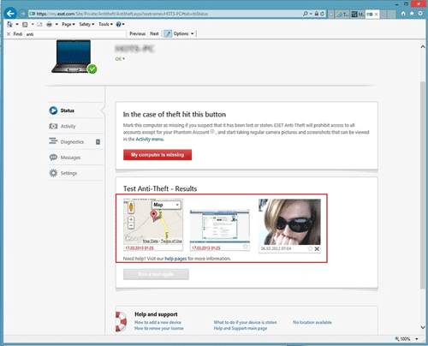Go back with the browser back arrow
The image size is (428, 346).
[10, 14]
